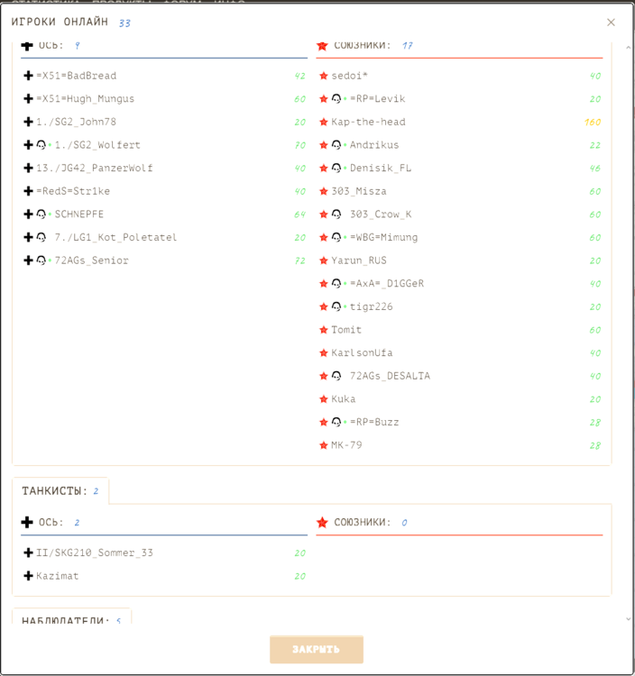635x676 pixels.
Task: Click red star icon beside Kap-the-head
Action: point(324,122)
